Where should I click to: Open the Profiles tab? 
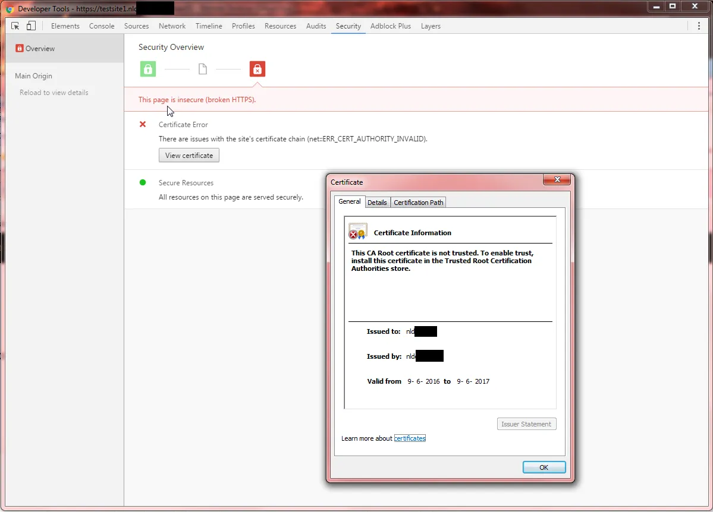tap(243, 26)
